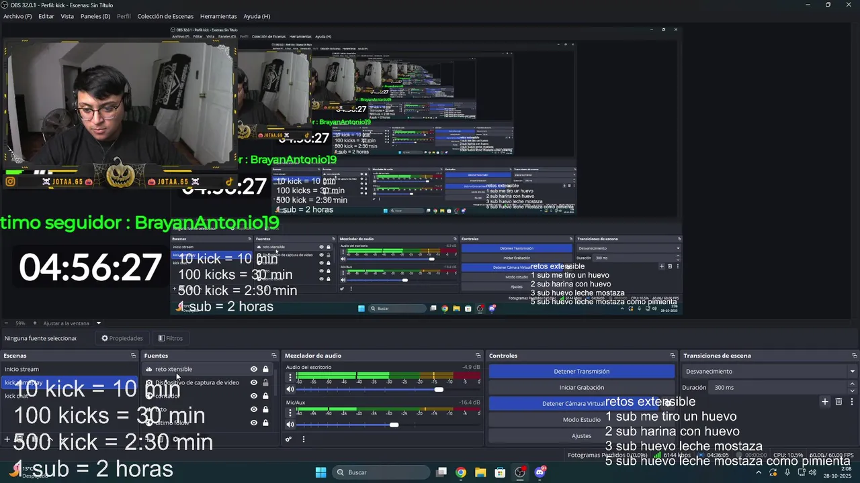
Task: Mute the Mic/Aux channel
Action: click(290, 424)
